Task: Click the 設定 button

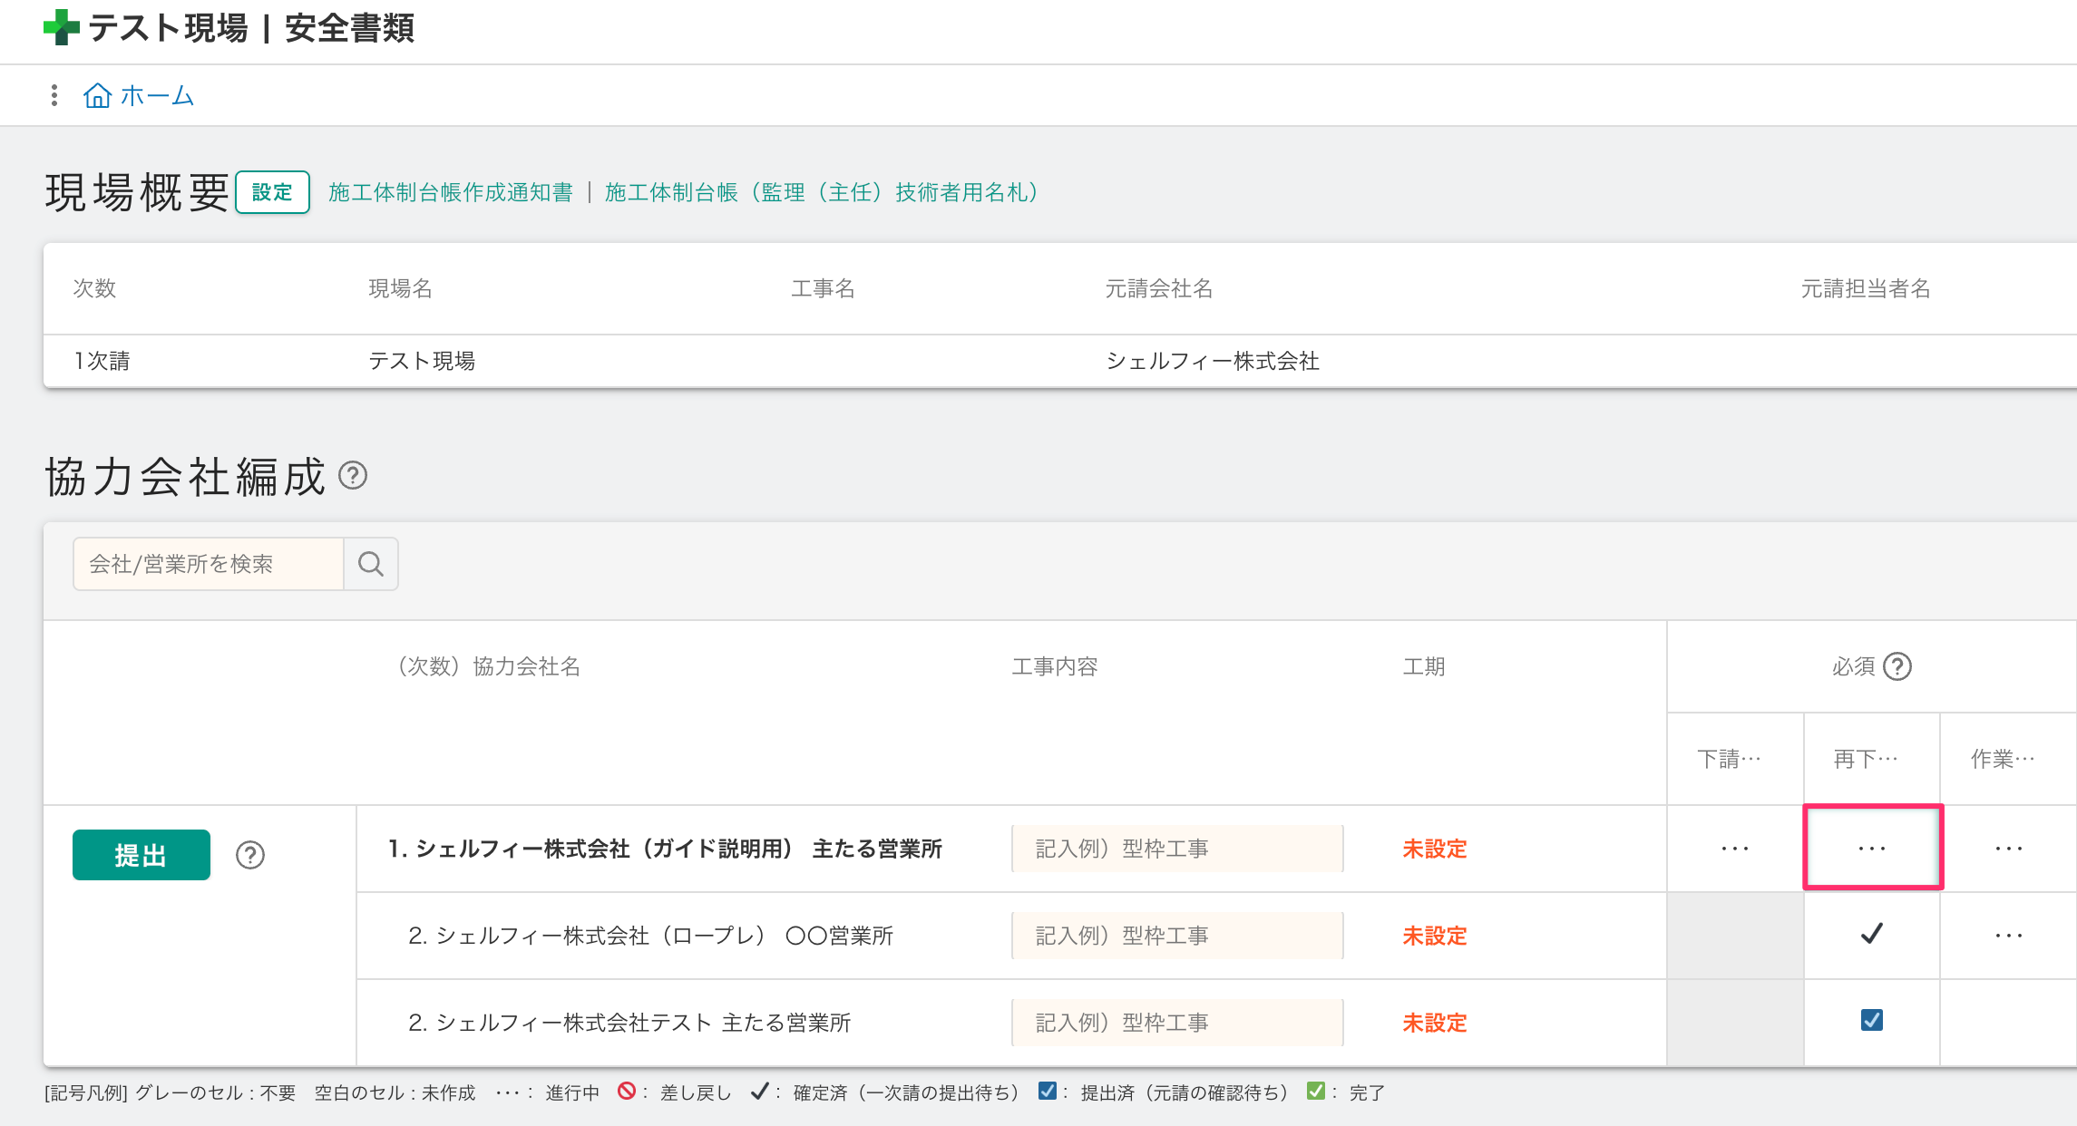Action: point(272,192)
